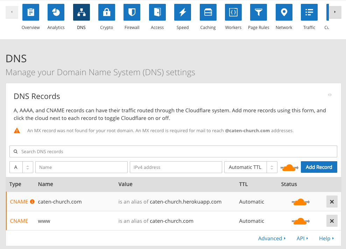Switch to the Network tab
The image size is (346, 249).
coord(284,13)
